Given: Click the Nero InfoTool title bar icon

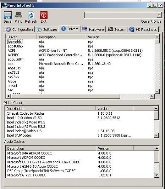Looking at the screenshot, I should click(4, 5).
